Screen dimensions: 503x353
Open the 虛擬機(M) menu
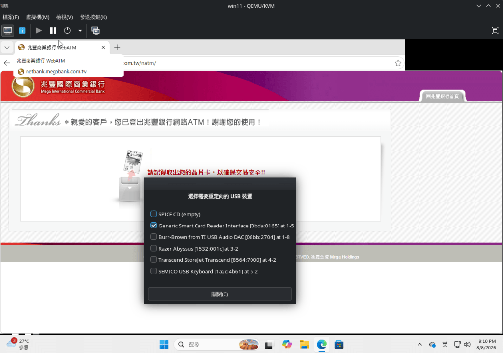point(37,17)
